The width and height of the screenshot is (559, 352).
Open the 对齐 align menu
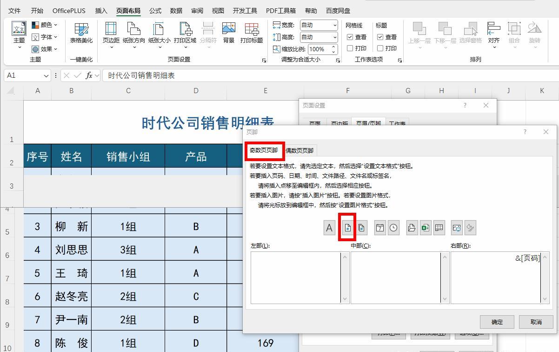[x=494, y=35]
